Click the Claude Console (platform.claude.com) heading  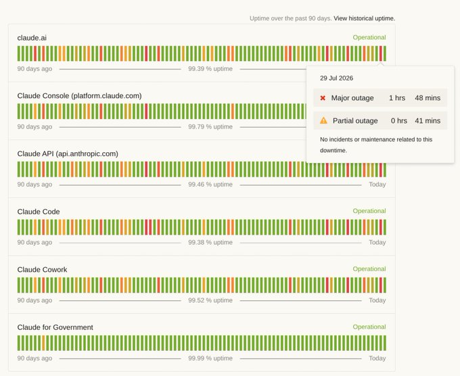(80, 96)
